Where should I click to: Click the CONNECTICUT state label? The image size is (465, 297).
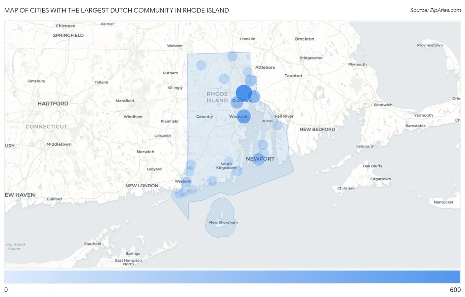(46, 127)
